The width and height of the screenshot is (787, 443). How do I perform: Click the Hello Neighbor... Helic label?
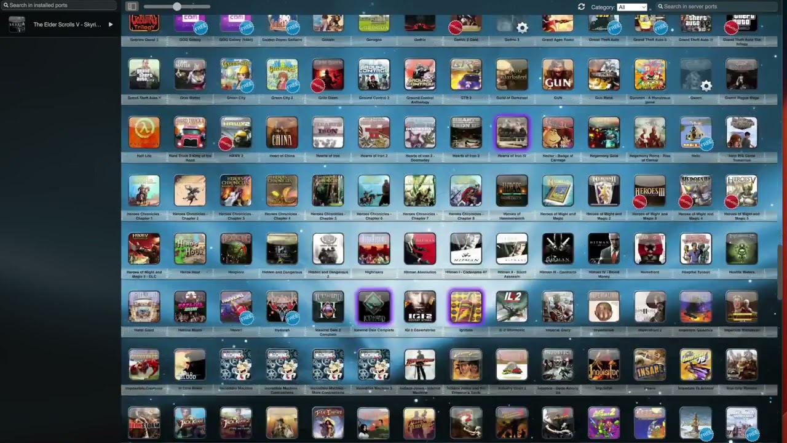(696, 156)
